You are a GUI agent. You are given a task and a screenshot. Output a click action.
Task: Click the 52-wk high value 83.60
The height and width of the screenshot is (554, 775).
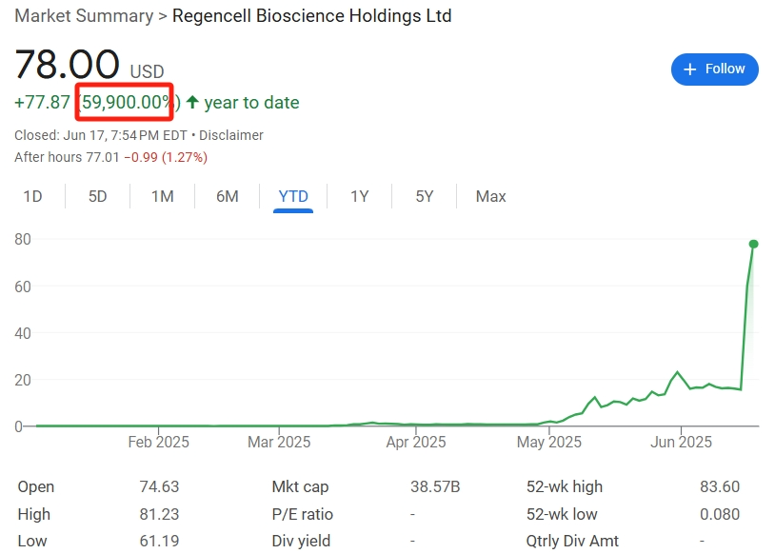(x=719, y=486)
